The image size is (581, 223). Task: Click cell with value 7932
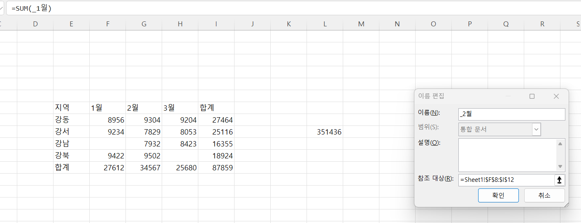click(x=144, y=144)
